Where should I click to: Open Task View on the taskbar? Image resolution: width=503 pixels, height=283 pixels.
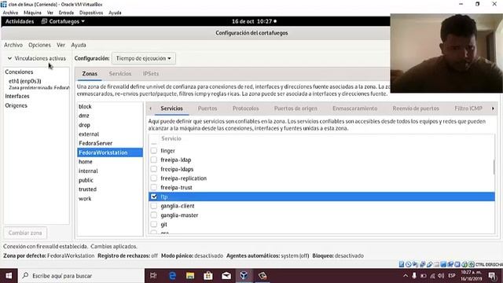tap(153, 276)
